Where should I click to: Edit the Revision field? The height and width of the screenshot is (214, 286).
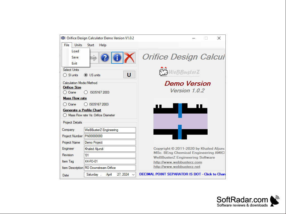(110, 155)
